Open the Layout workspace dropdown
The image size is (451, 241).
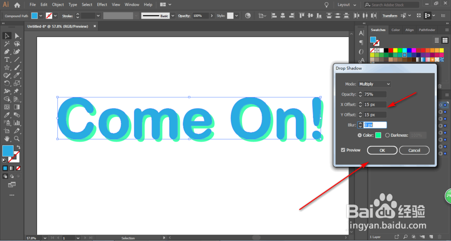coord(346,5)
